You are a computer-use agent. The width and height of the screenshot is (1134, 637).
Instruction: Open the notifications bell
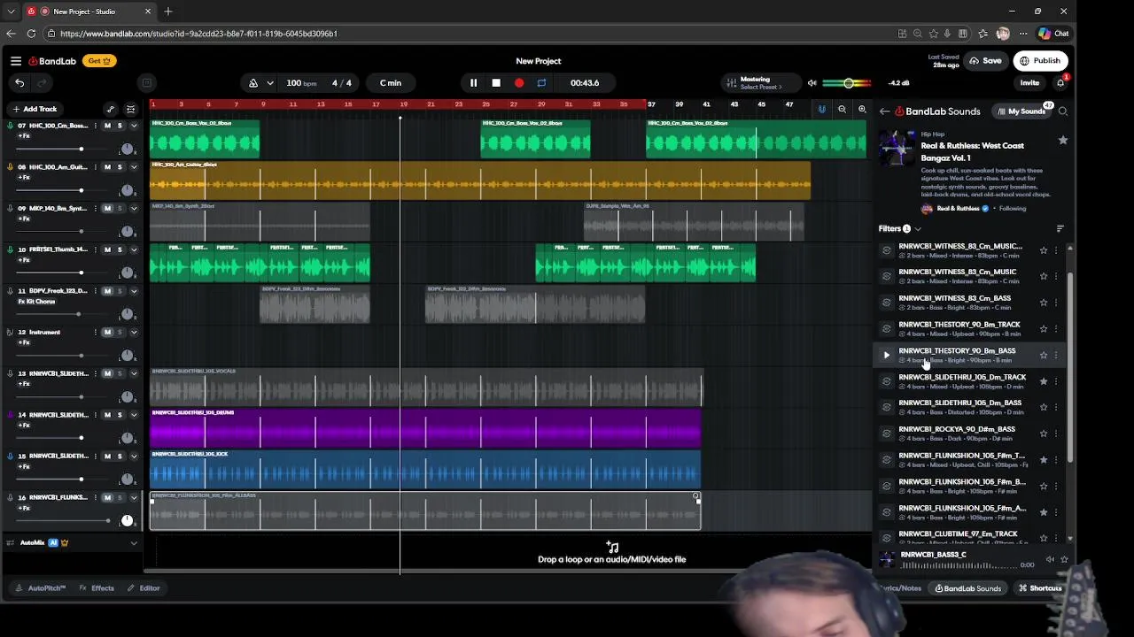pyautogui.click(x=1060, y=83)
